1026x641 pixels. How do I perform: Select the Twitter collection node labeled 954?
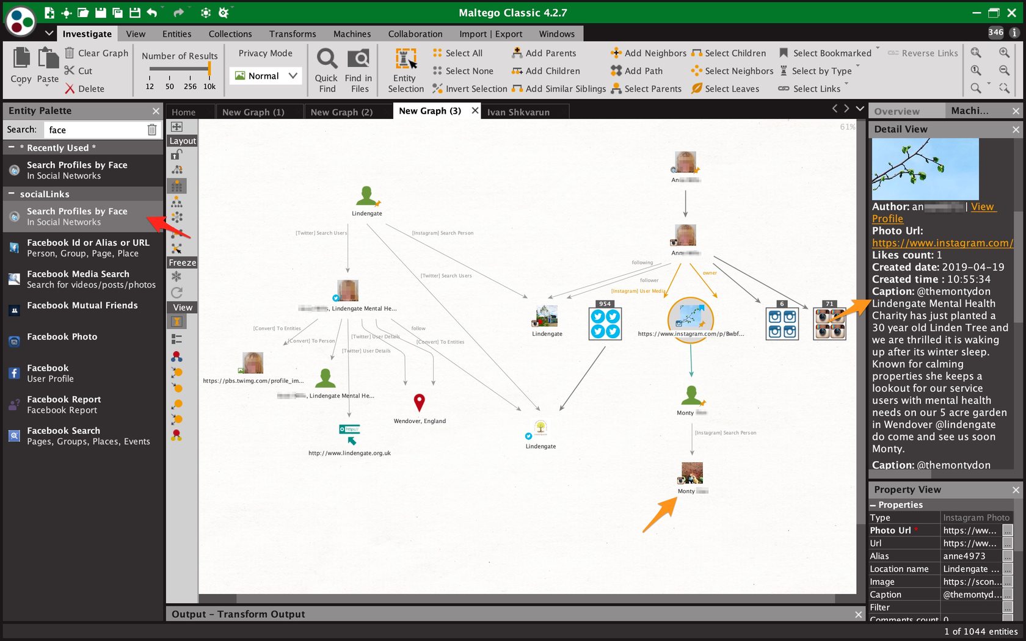pyautogui.click(x=605, y=323)
